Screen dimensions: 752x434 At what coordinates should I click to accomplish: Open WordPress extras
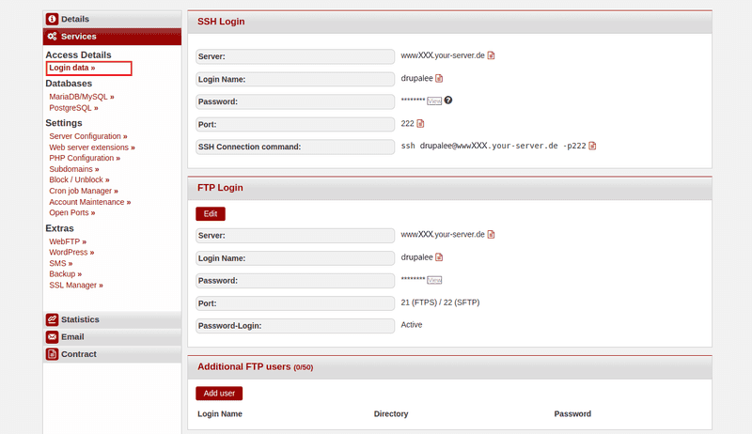(71, 253)
